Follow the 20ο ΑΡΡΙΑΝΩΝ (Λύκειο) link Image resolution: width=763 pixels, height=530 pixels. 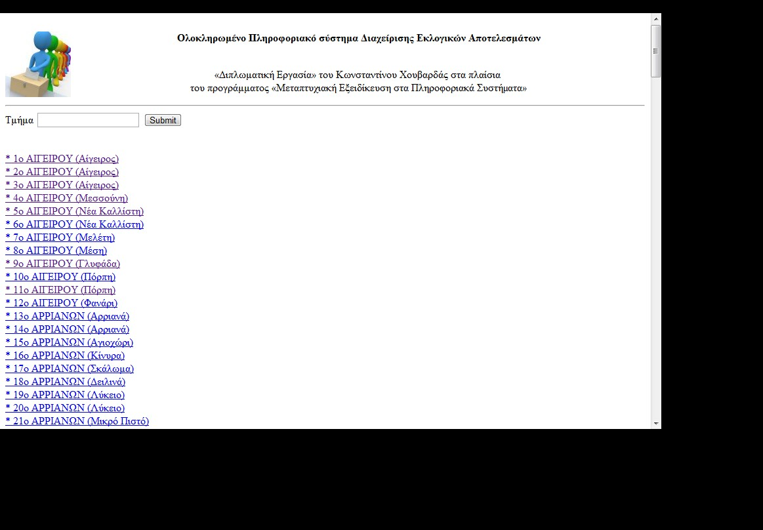point(65,409)
